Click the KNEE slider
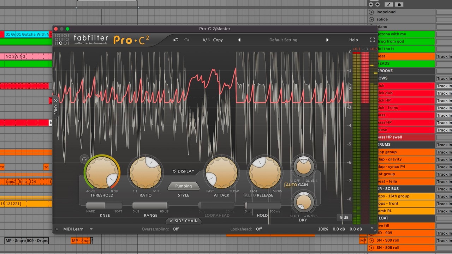452x254 pixels. click(104, 205)
